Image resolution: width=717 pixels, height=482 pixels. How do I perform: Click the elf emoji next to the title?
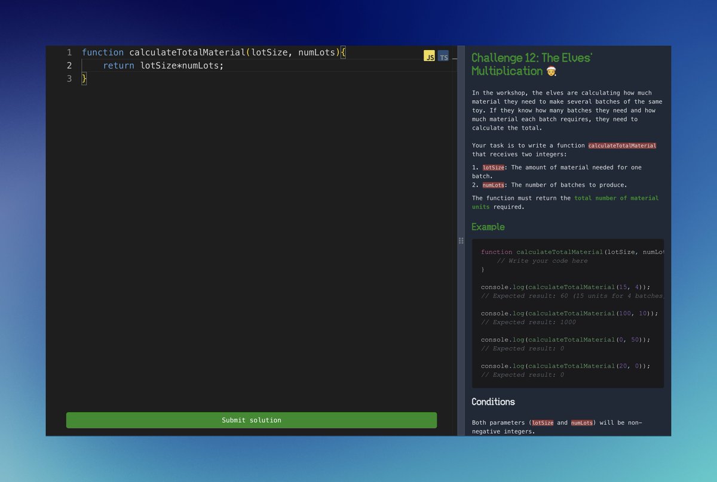click(551, 71)
